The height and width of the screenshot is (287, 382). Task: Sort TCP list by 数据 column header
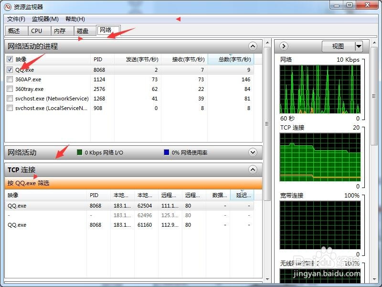point(218,195)
